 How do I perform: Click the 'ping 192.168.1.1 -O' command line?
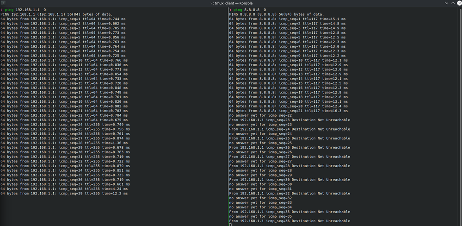[25, 9]
